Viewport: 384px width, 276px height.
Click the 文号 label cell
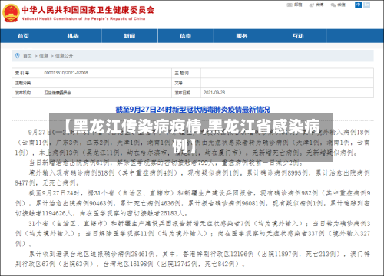tap(186, 83)
